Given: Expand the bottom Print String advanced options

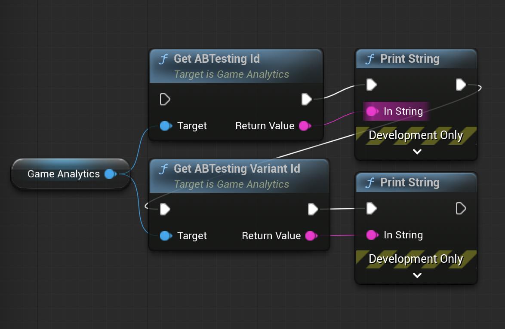Looking at the screenshot, I should point(417,275).
